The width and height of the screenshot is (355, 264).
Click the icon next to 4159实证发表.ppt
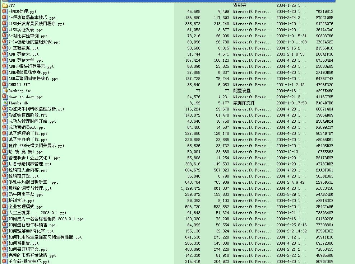tap(5, 30)
